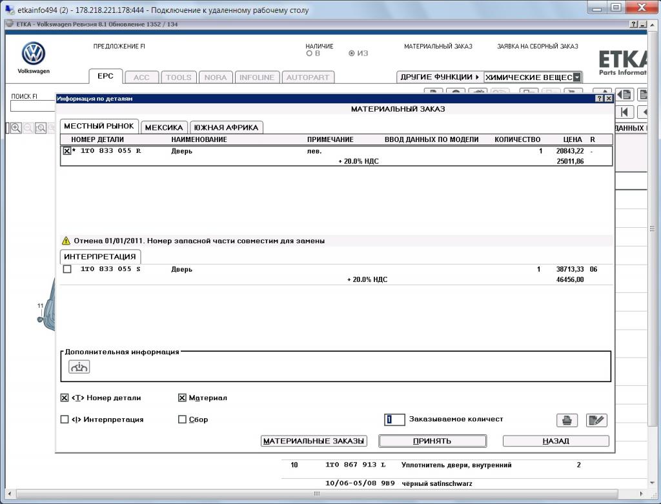Click ЗАЯВКА НА СБОРНЫЙ ЗАКАЗ header link
Image resolution: width=661 pixels, height=504 pixels.
(x=538, y=46)
